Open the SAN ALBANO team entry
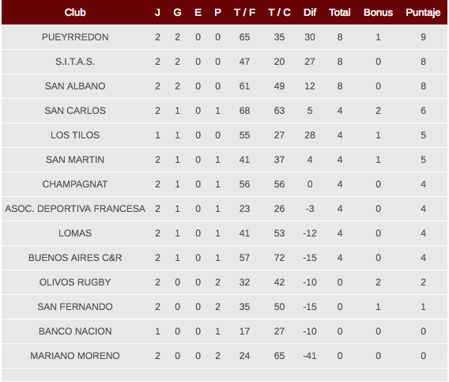Screen dimensions: 449x382 click(75, 86)
